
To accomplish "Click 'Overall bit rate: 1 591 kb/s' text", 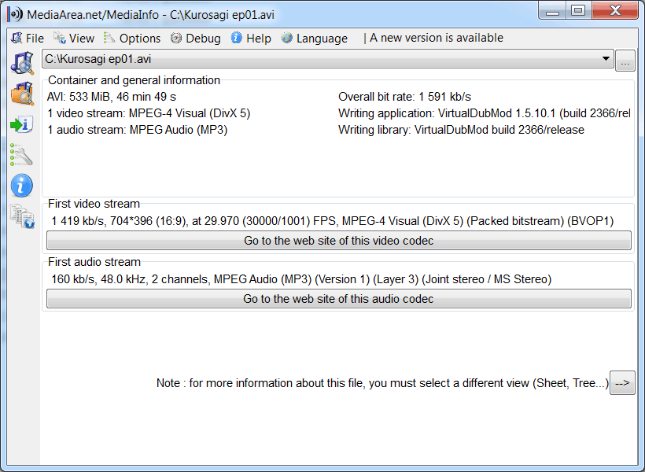I will pyautogui.click(x=404, y=97).
